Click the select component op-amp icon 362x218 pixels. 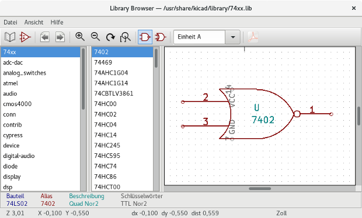point(25,37)
